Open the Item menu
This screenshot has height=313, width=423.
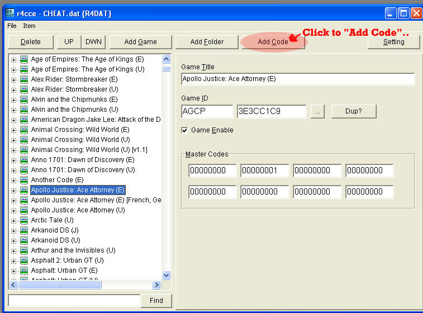tap(29, 26)
